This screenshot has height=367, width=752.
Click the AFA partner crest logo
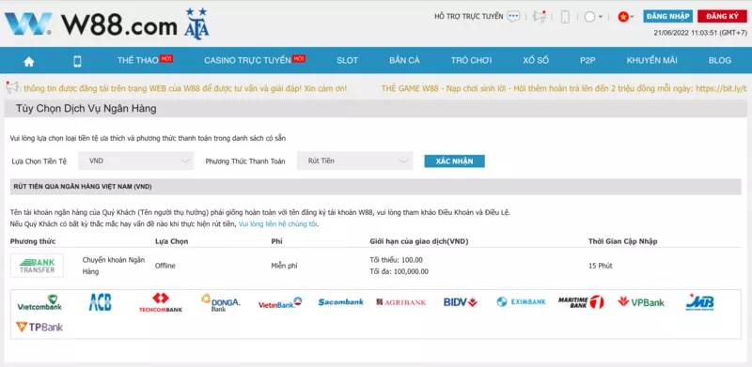point(196,23)
